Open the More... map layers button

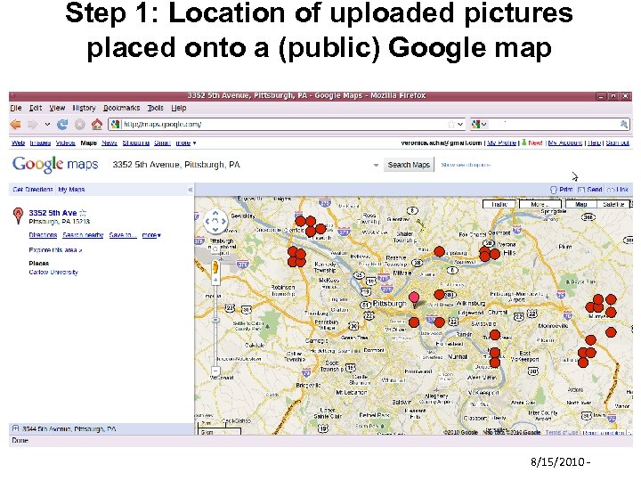[540, 204]
